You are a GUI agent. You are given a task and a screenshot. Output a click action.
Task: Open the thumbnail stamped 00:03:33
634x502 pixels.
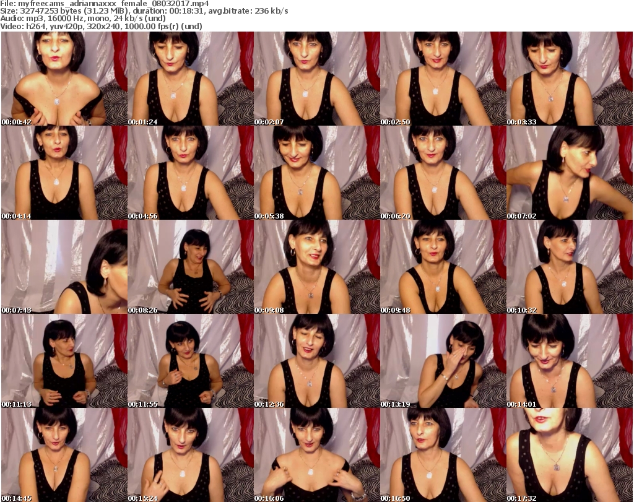point(570,79)
